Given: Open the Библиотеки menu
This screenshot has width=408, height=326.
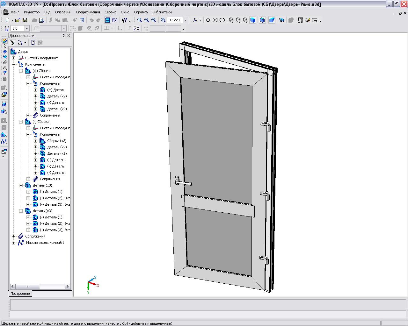Looking at the screenshot, I should tap(162, 12).
